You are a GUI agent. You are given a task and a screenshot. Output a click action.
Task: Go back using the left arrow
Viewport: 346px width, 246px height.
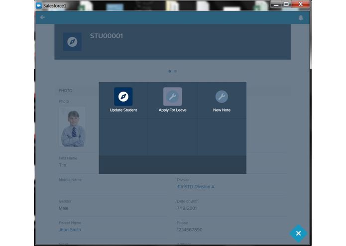pyautogui.click(x=43, y=17)
